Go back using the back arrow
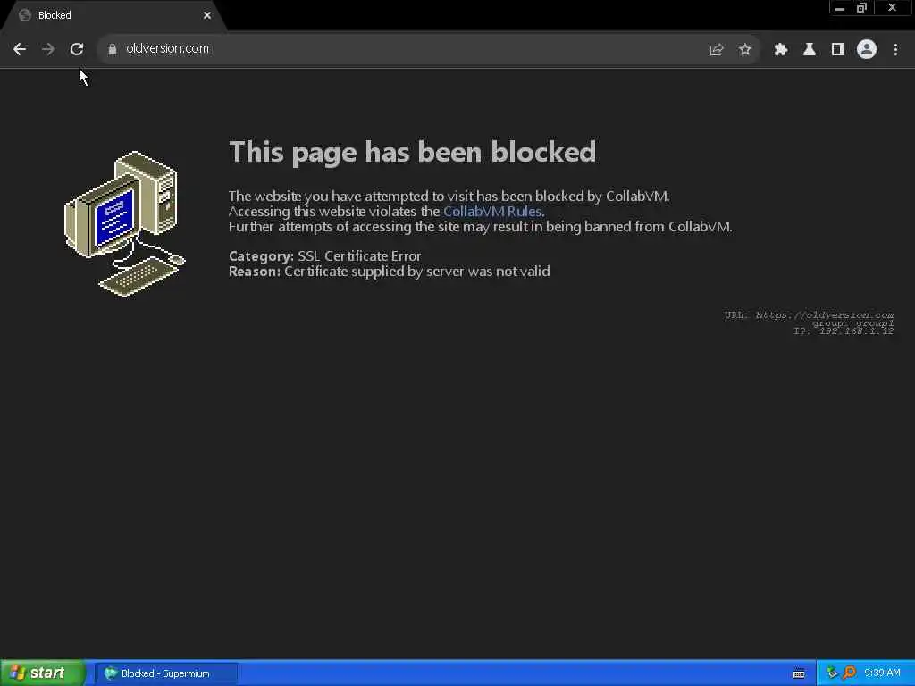Viewport: 915px width, 686px height. pos(20,49)
